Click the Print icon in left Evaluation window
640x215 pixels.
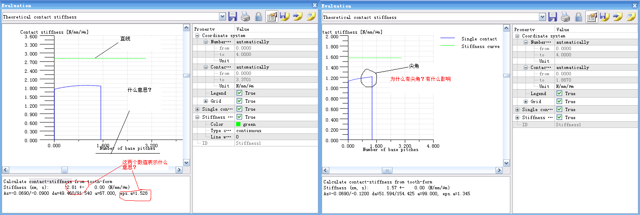[246, 17]
